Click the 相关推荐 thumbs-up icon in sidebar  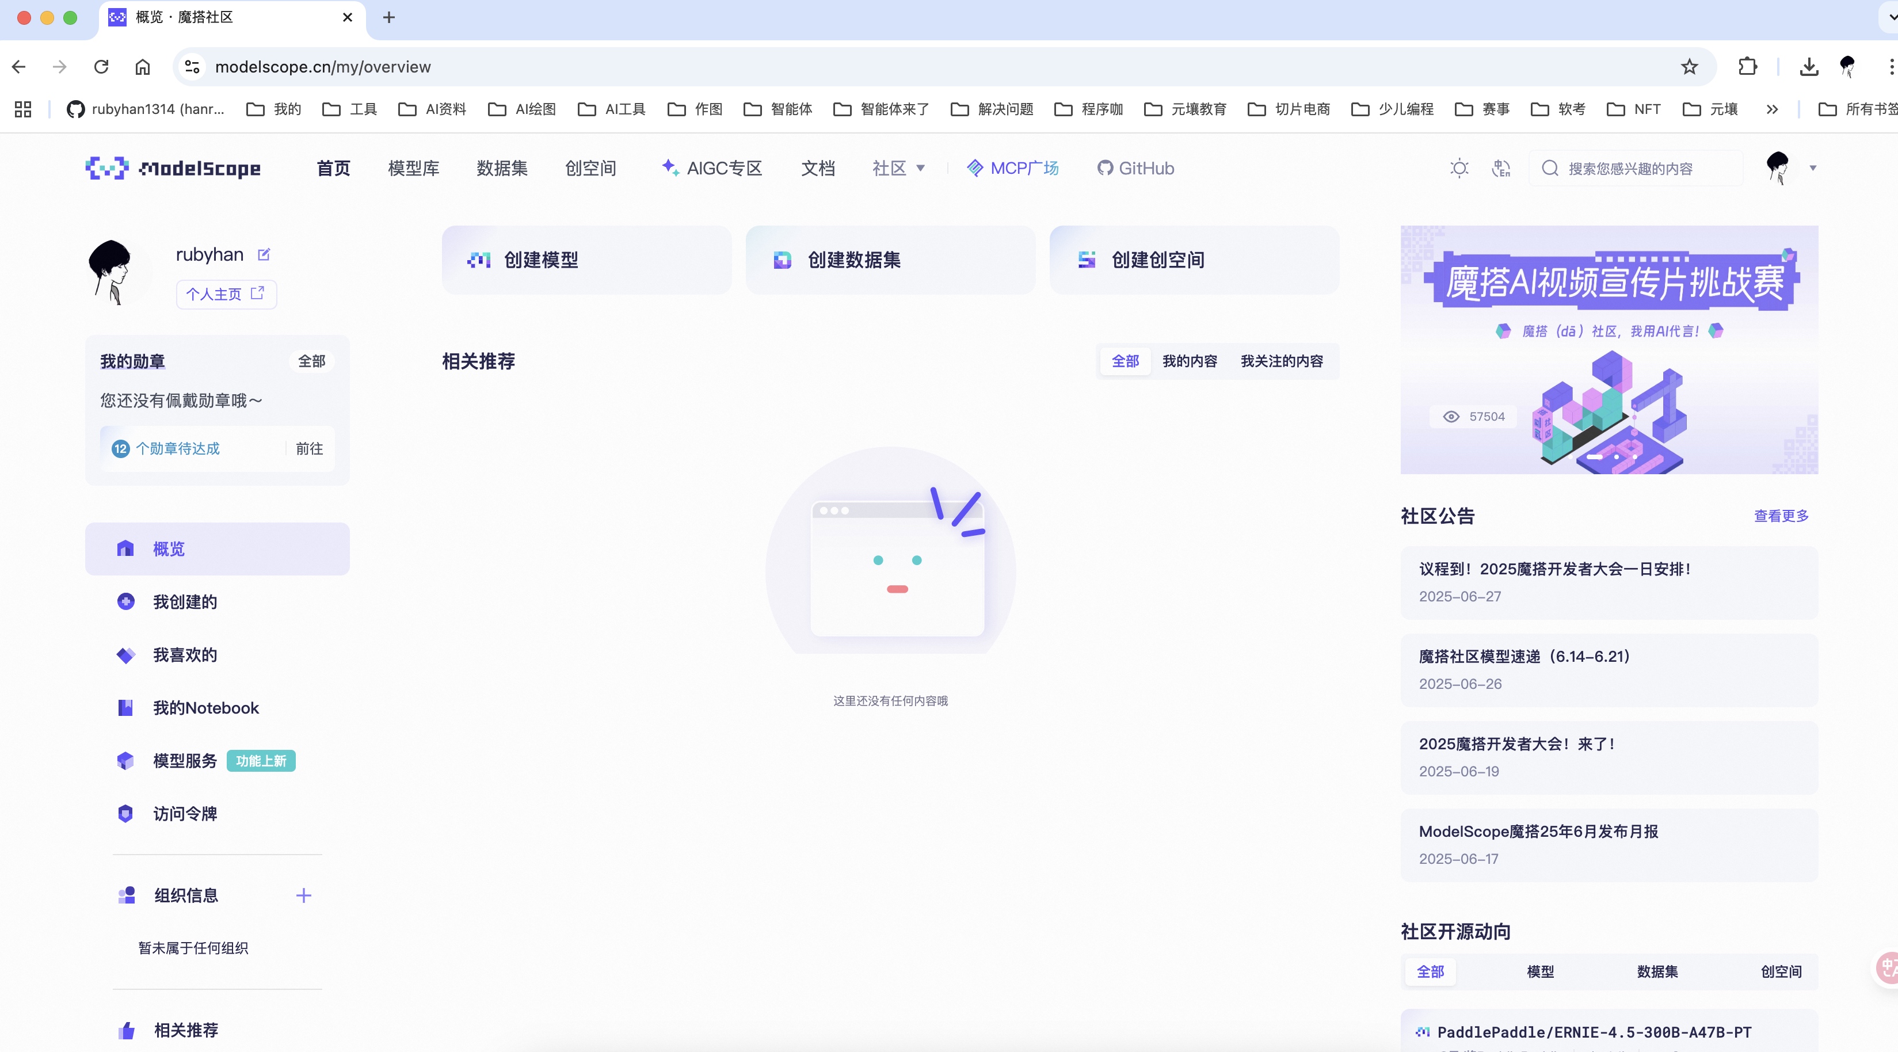point(126,1030)
